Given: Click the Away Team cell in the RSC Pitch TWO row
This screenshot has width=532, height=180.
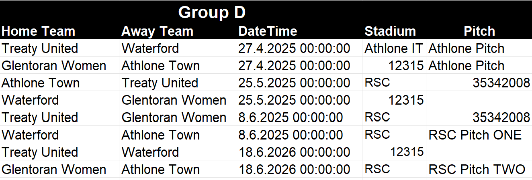Looking at the screenshot, I should point(160,170).
